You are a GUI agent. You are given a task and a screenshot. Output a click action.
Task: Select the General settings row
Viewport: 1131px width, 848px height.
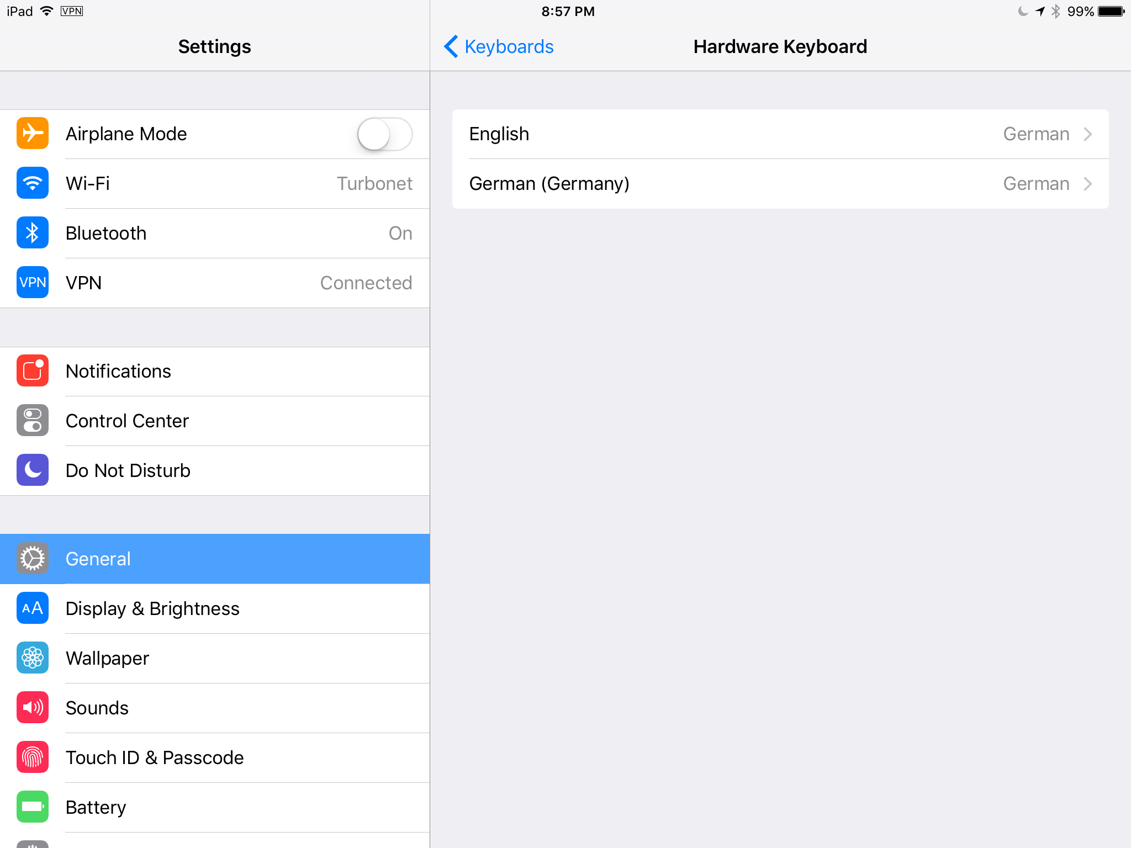pyautogui.click(x=214, y=559)
